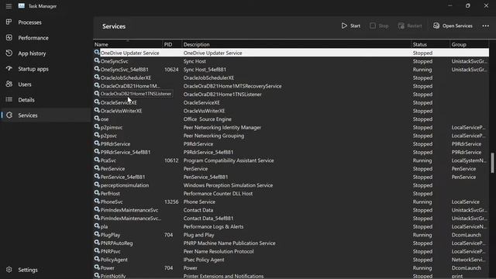Image resolution: width=496 pixels, height=279 pixels.
Task: Sort by the Description column header
Action: coord(296,44)
